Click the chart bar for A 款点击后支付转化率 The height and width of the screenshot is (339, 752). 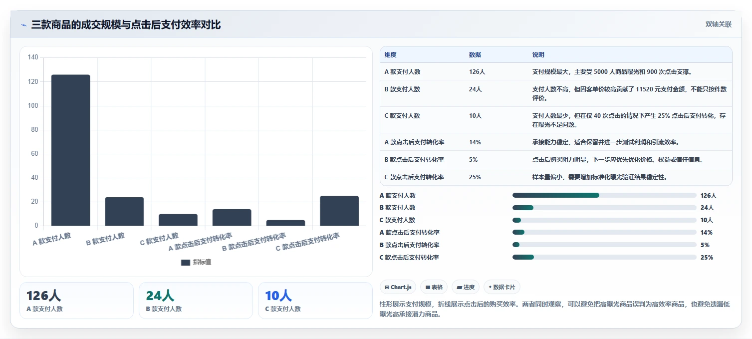[232, 218]
